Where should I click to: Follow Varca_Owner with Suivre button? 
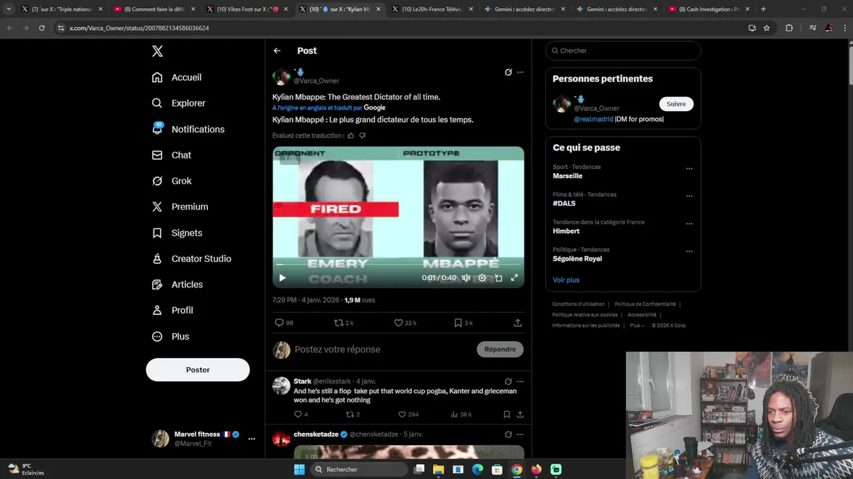[x=676, y=104]
